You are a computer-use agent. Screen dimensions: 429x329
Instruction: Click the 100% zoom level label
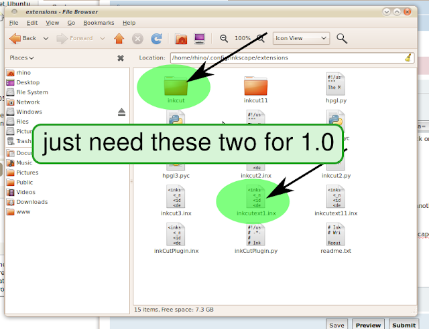pyautogui.click(x=243, y=38)
